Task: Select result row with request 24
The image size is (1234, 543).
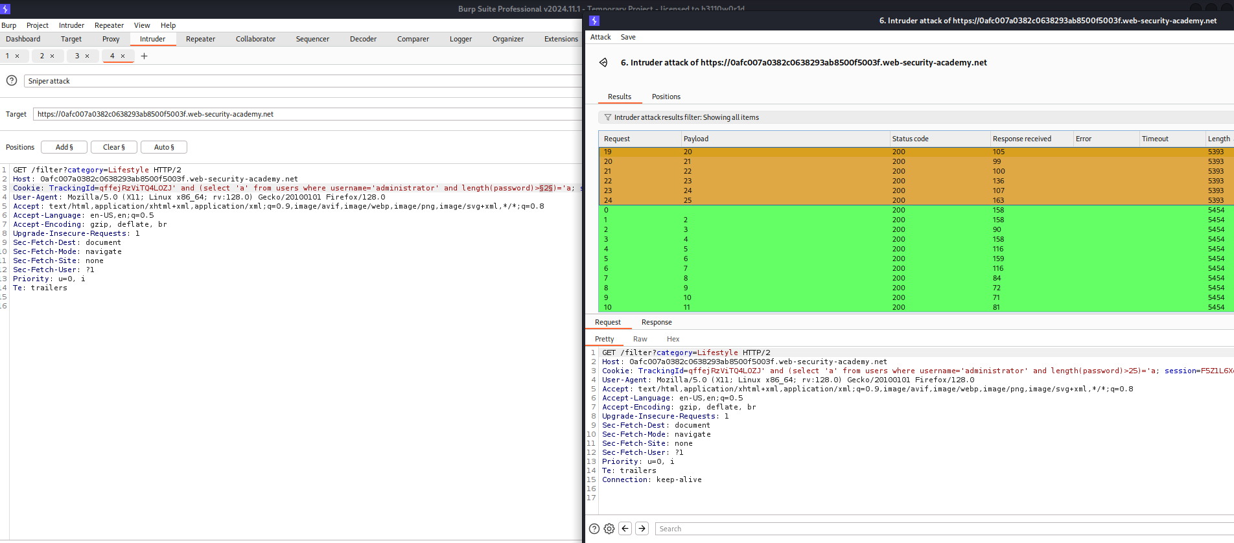Action: [x=916, y=200]
